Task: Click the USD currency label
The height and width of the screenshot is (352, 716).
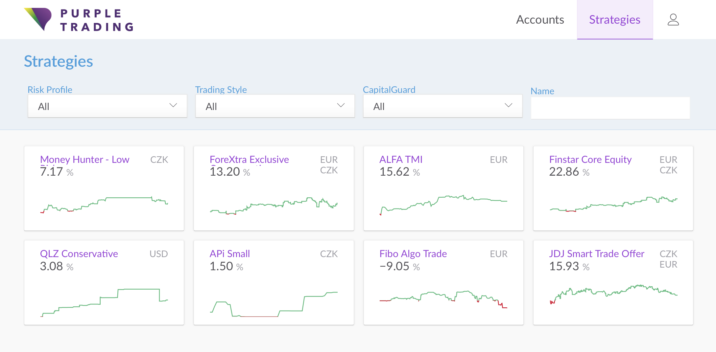Action: (158, 254)
